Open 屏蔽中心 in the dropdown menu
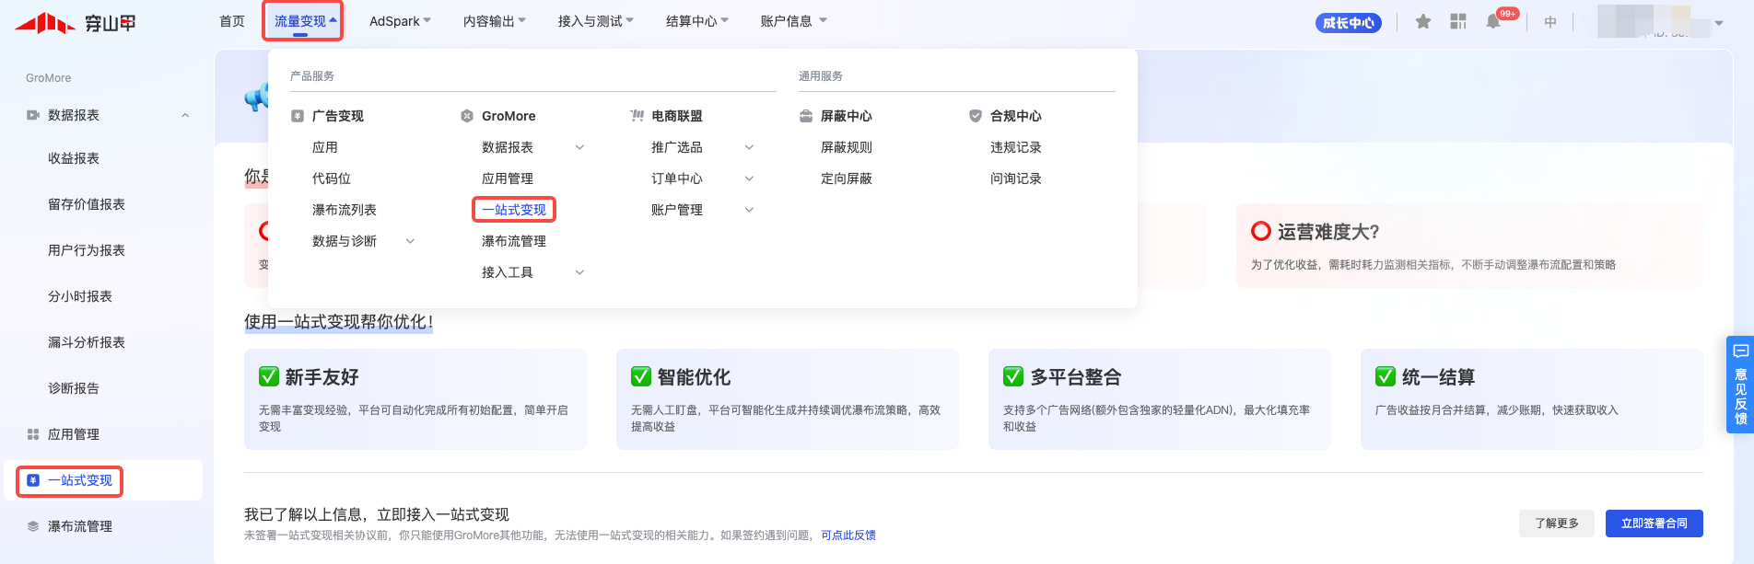The height and width of the screenshot is (564, 1754). coord(846,116)
